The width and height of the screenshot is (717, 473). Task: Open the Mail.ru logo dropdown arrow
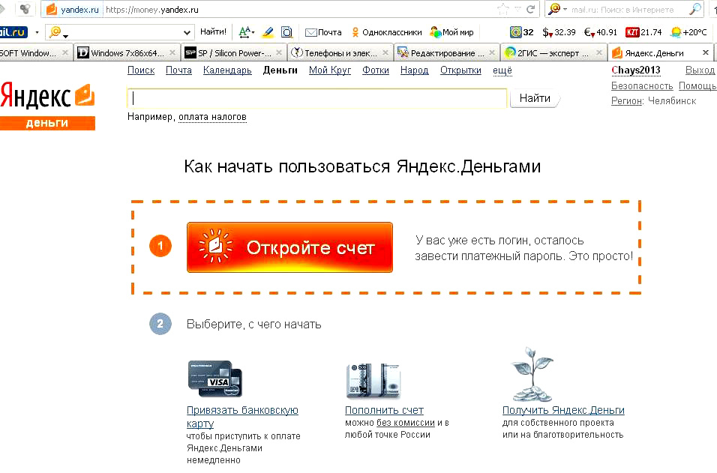click(37, 32)
